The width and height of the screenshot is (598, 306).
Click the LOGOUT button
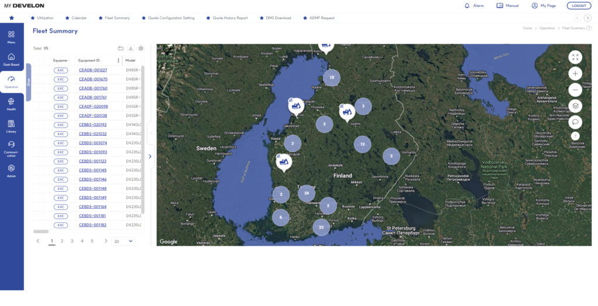[x=579, y=6]
